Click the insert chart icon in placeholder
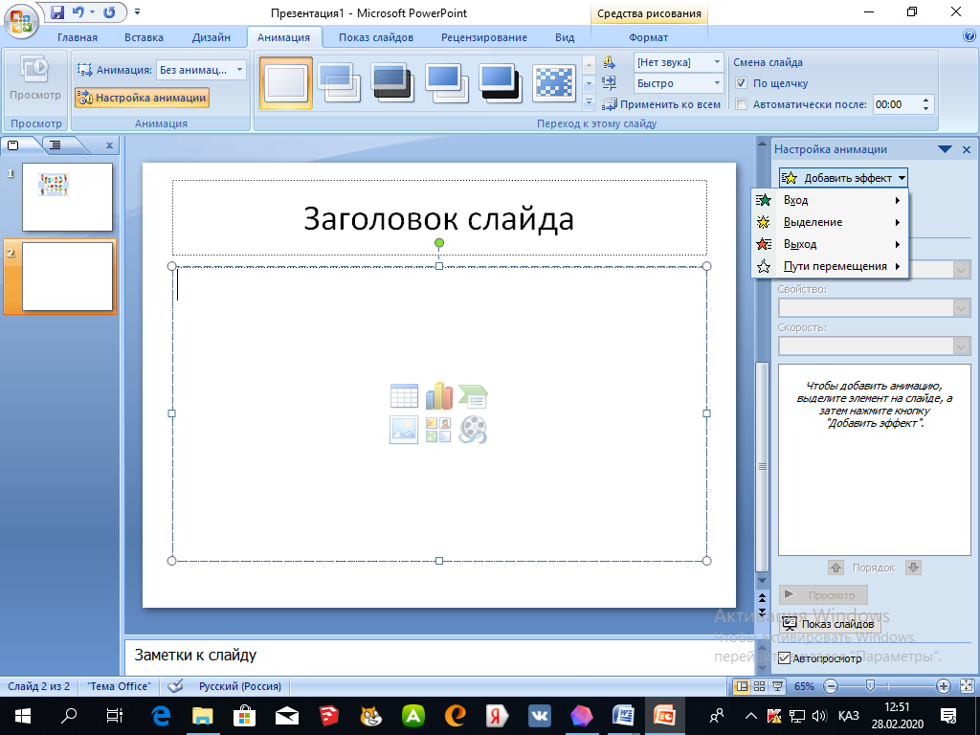The width and height of the screenshot is (980, 735). (x=438, y=396)
